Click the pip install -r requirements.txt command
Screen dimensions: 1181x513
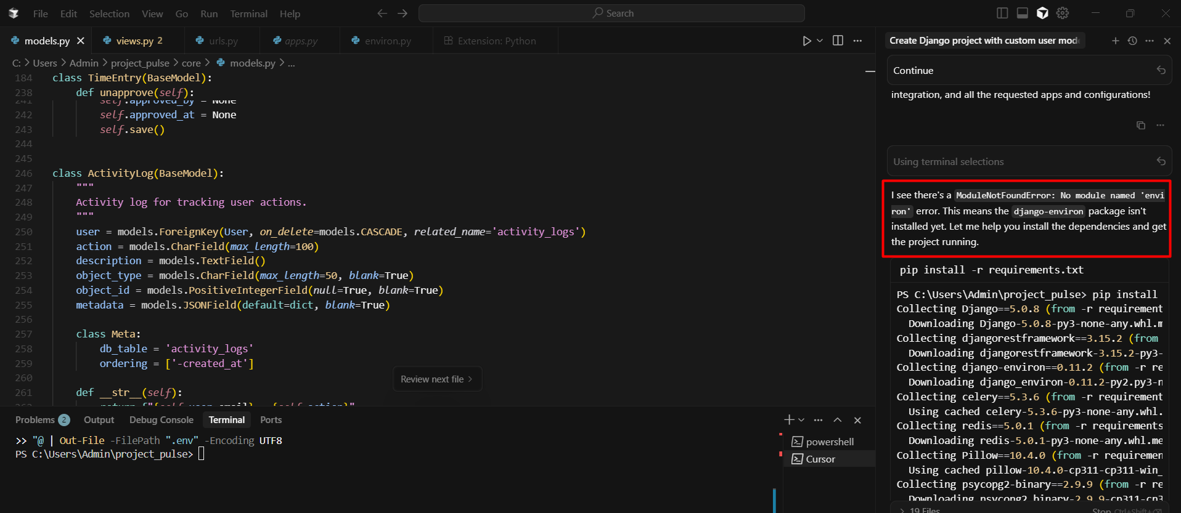click(991, 270)
